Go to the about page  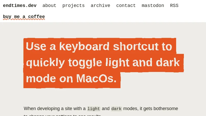point(49,6)
